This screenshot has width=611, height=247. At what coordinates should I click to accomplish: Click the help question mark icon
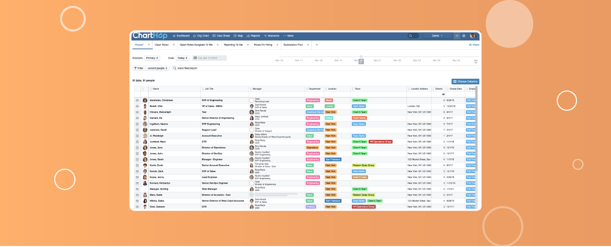coord(464,36)
